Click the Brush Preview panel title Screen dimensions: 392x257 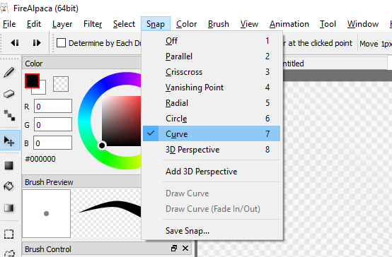coord(49,182)
